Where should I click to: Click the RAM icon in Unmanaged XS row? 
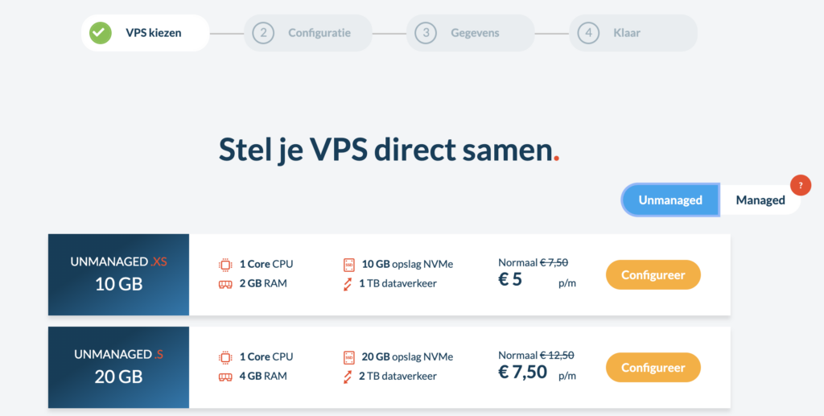click(225, 283)
